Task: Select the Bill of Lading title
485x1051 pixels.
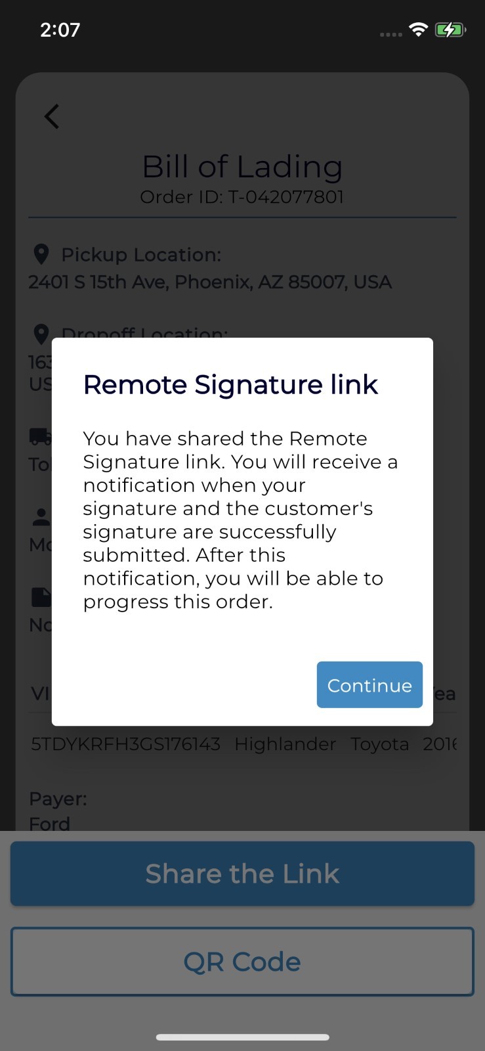Action: pos(242,167)
